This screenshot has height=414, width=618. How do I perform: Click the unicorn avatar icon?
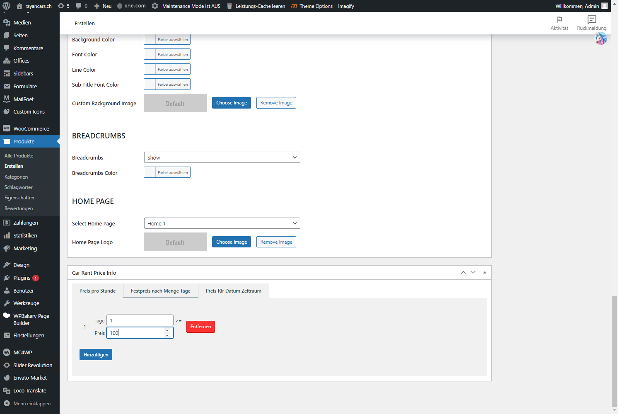pyautogui.click(x=601, y=39)
